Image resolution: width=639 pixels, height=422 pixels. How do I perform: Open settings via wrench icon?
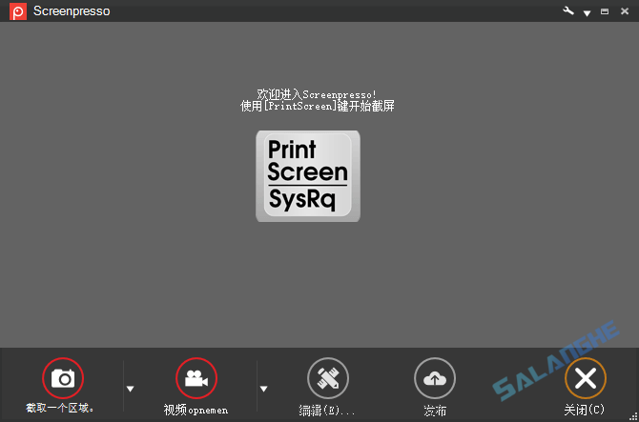pos(568,11)
